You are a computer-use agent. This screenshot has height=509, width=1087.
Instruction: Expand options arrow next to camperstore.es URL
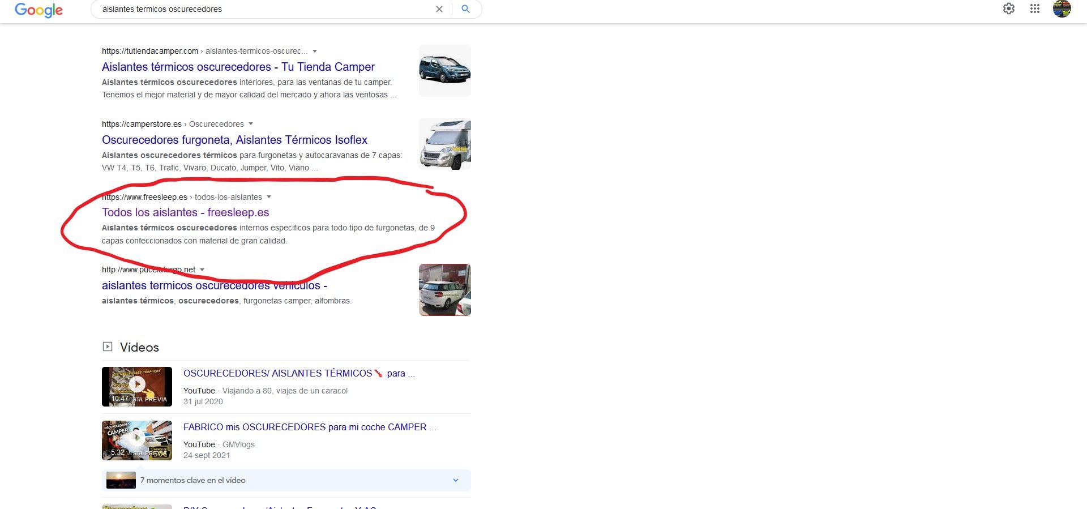(251, 124)
